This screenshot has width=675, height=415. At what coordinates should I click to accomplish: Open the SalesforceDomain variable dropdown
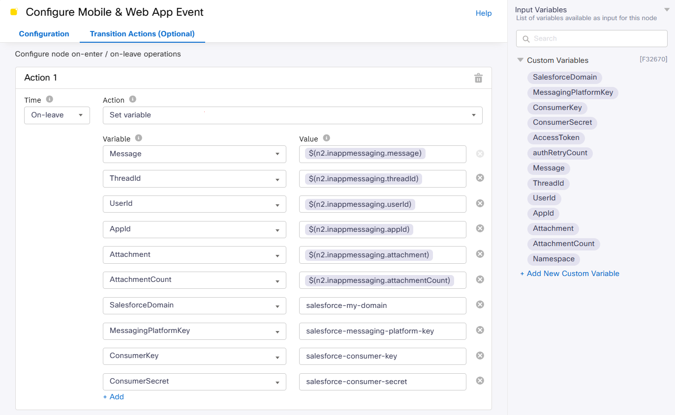click(x=194, y=305)
